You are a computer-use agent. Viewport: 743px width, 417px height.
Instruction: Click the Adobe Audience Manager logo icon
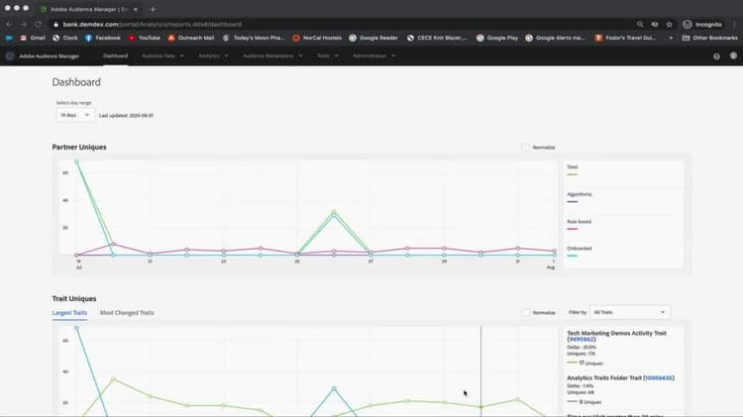point(10,55)
